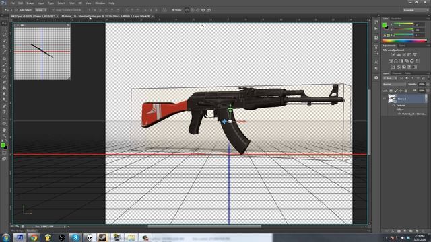Open the Window menu
The width and height of the screenshot is (431, 242).
click(100, 3)
